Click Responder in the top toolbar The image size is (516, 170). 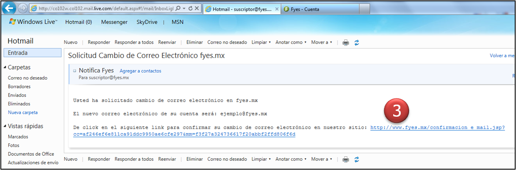99,42
